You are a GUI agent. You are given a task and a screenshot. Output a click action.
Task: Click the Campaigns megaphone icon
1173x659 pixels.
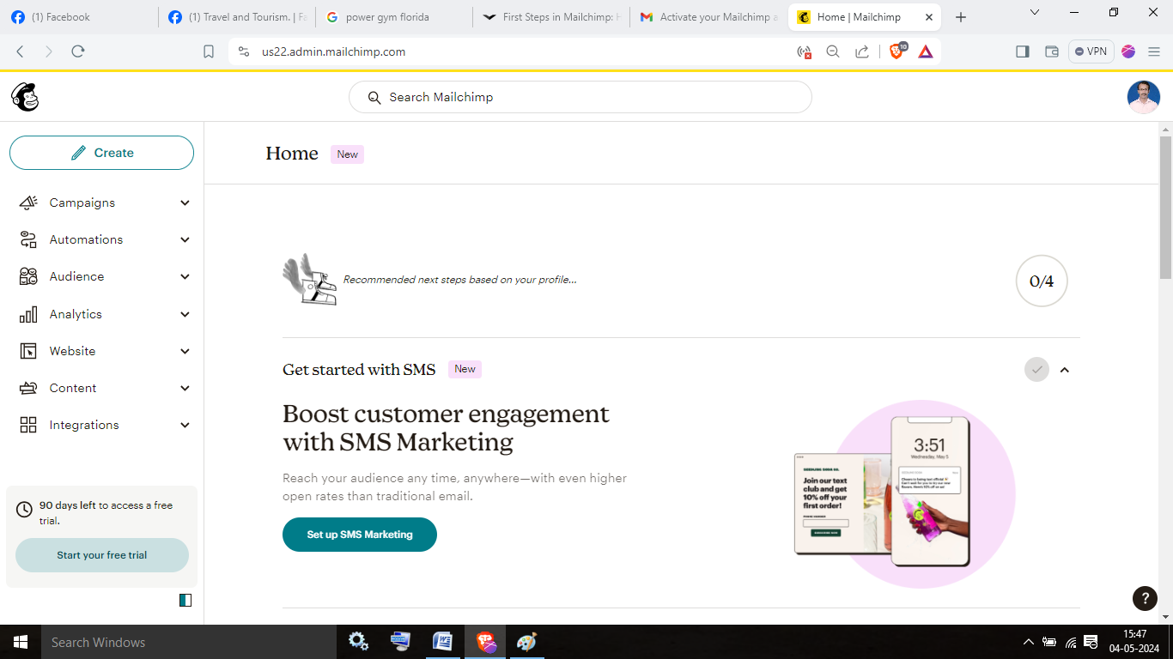point(28,203)
